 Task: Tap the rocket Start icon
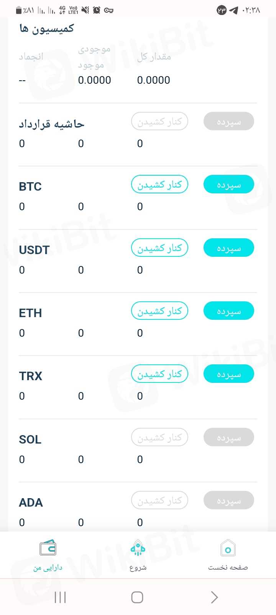coord(138,548)
